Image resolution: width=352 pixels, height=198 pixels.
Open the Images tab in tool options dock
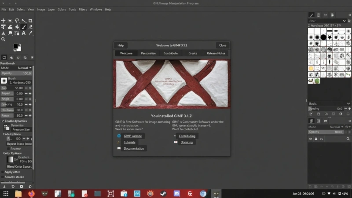click(x=25, y=58)
